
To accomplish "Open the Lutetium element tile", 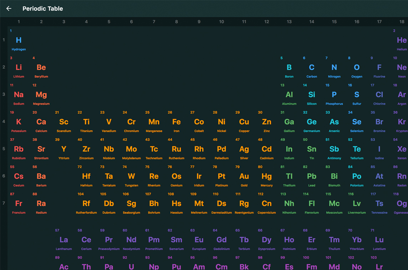I will point(379,240).
